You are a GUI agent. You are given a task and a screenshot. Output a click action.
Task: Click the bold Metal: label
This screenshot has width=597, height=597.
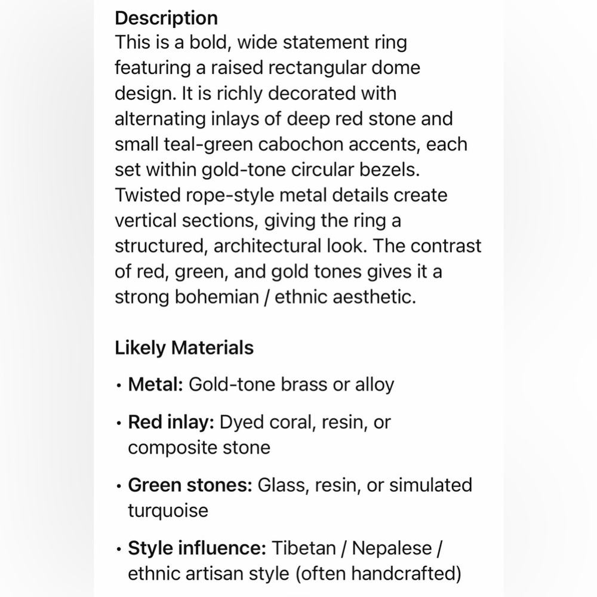tap(156, 384)
